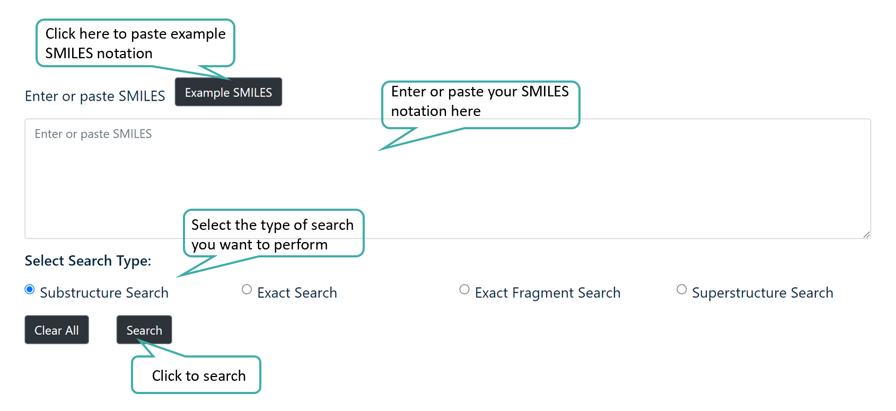
Task: Click the 'Click to search' callout bubble
Action: [x=196, y=376]
